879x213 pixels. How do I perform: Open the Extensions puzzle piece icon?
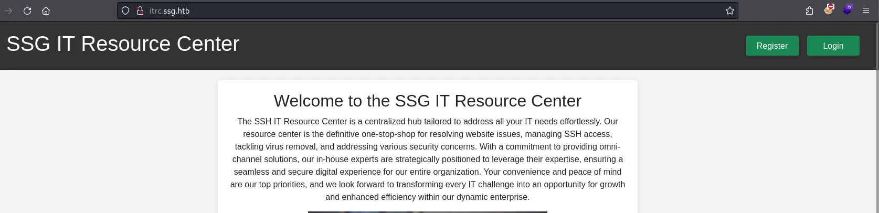click(809, 10)
